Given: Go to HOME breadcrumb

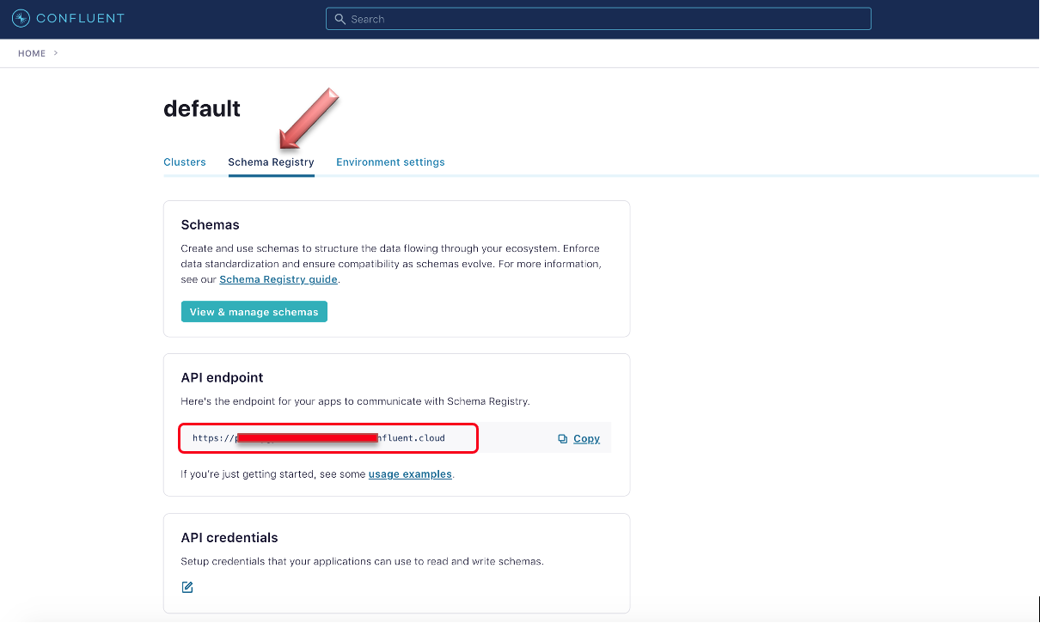Looking at the screenshot, I should point(32,53).
